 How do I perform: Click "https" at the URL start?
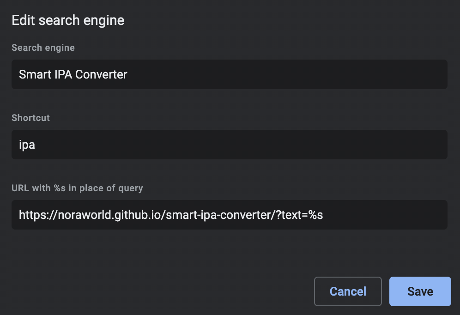(x=31, y=215)
